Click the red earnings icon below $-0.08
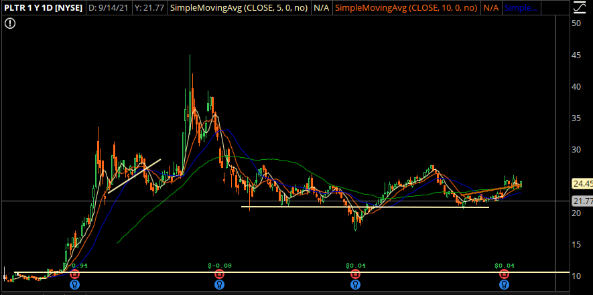This screenshot has height=295, width=593. point(219,274)
